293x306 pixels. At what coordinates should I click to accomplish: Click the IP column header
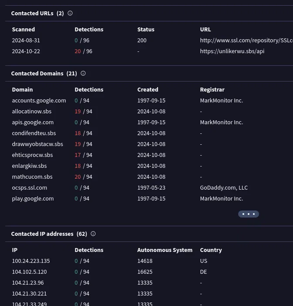tap(15, 250)
